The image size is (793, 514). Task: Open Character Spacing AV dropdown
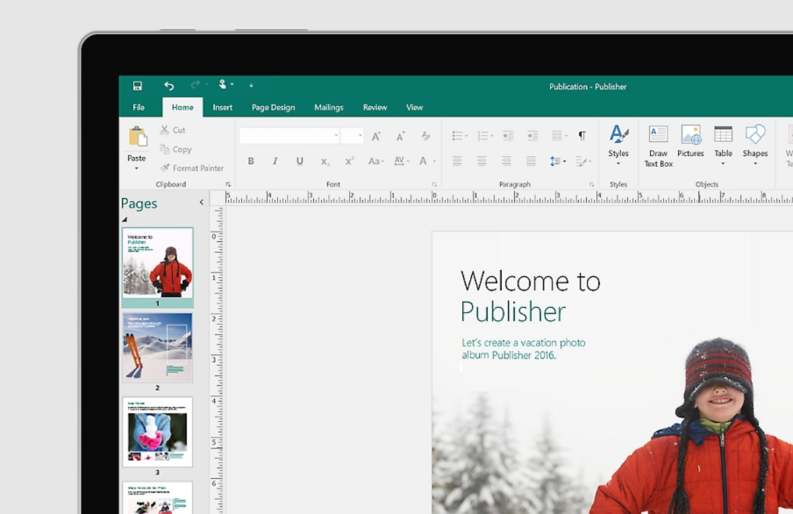click(402, 161)
